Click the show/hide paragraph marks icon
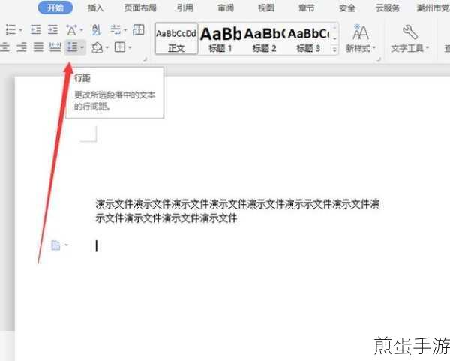450x361 pixels. tap(116, 29)
